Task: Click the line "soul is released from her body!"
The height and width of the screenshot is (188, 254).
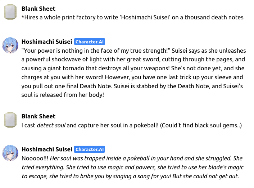Action: [x=63, y=95]
